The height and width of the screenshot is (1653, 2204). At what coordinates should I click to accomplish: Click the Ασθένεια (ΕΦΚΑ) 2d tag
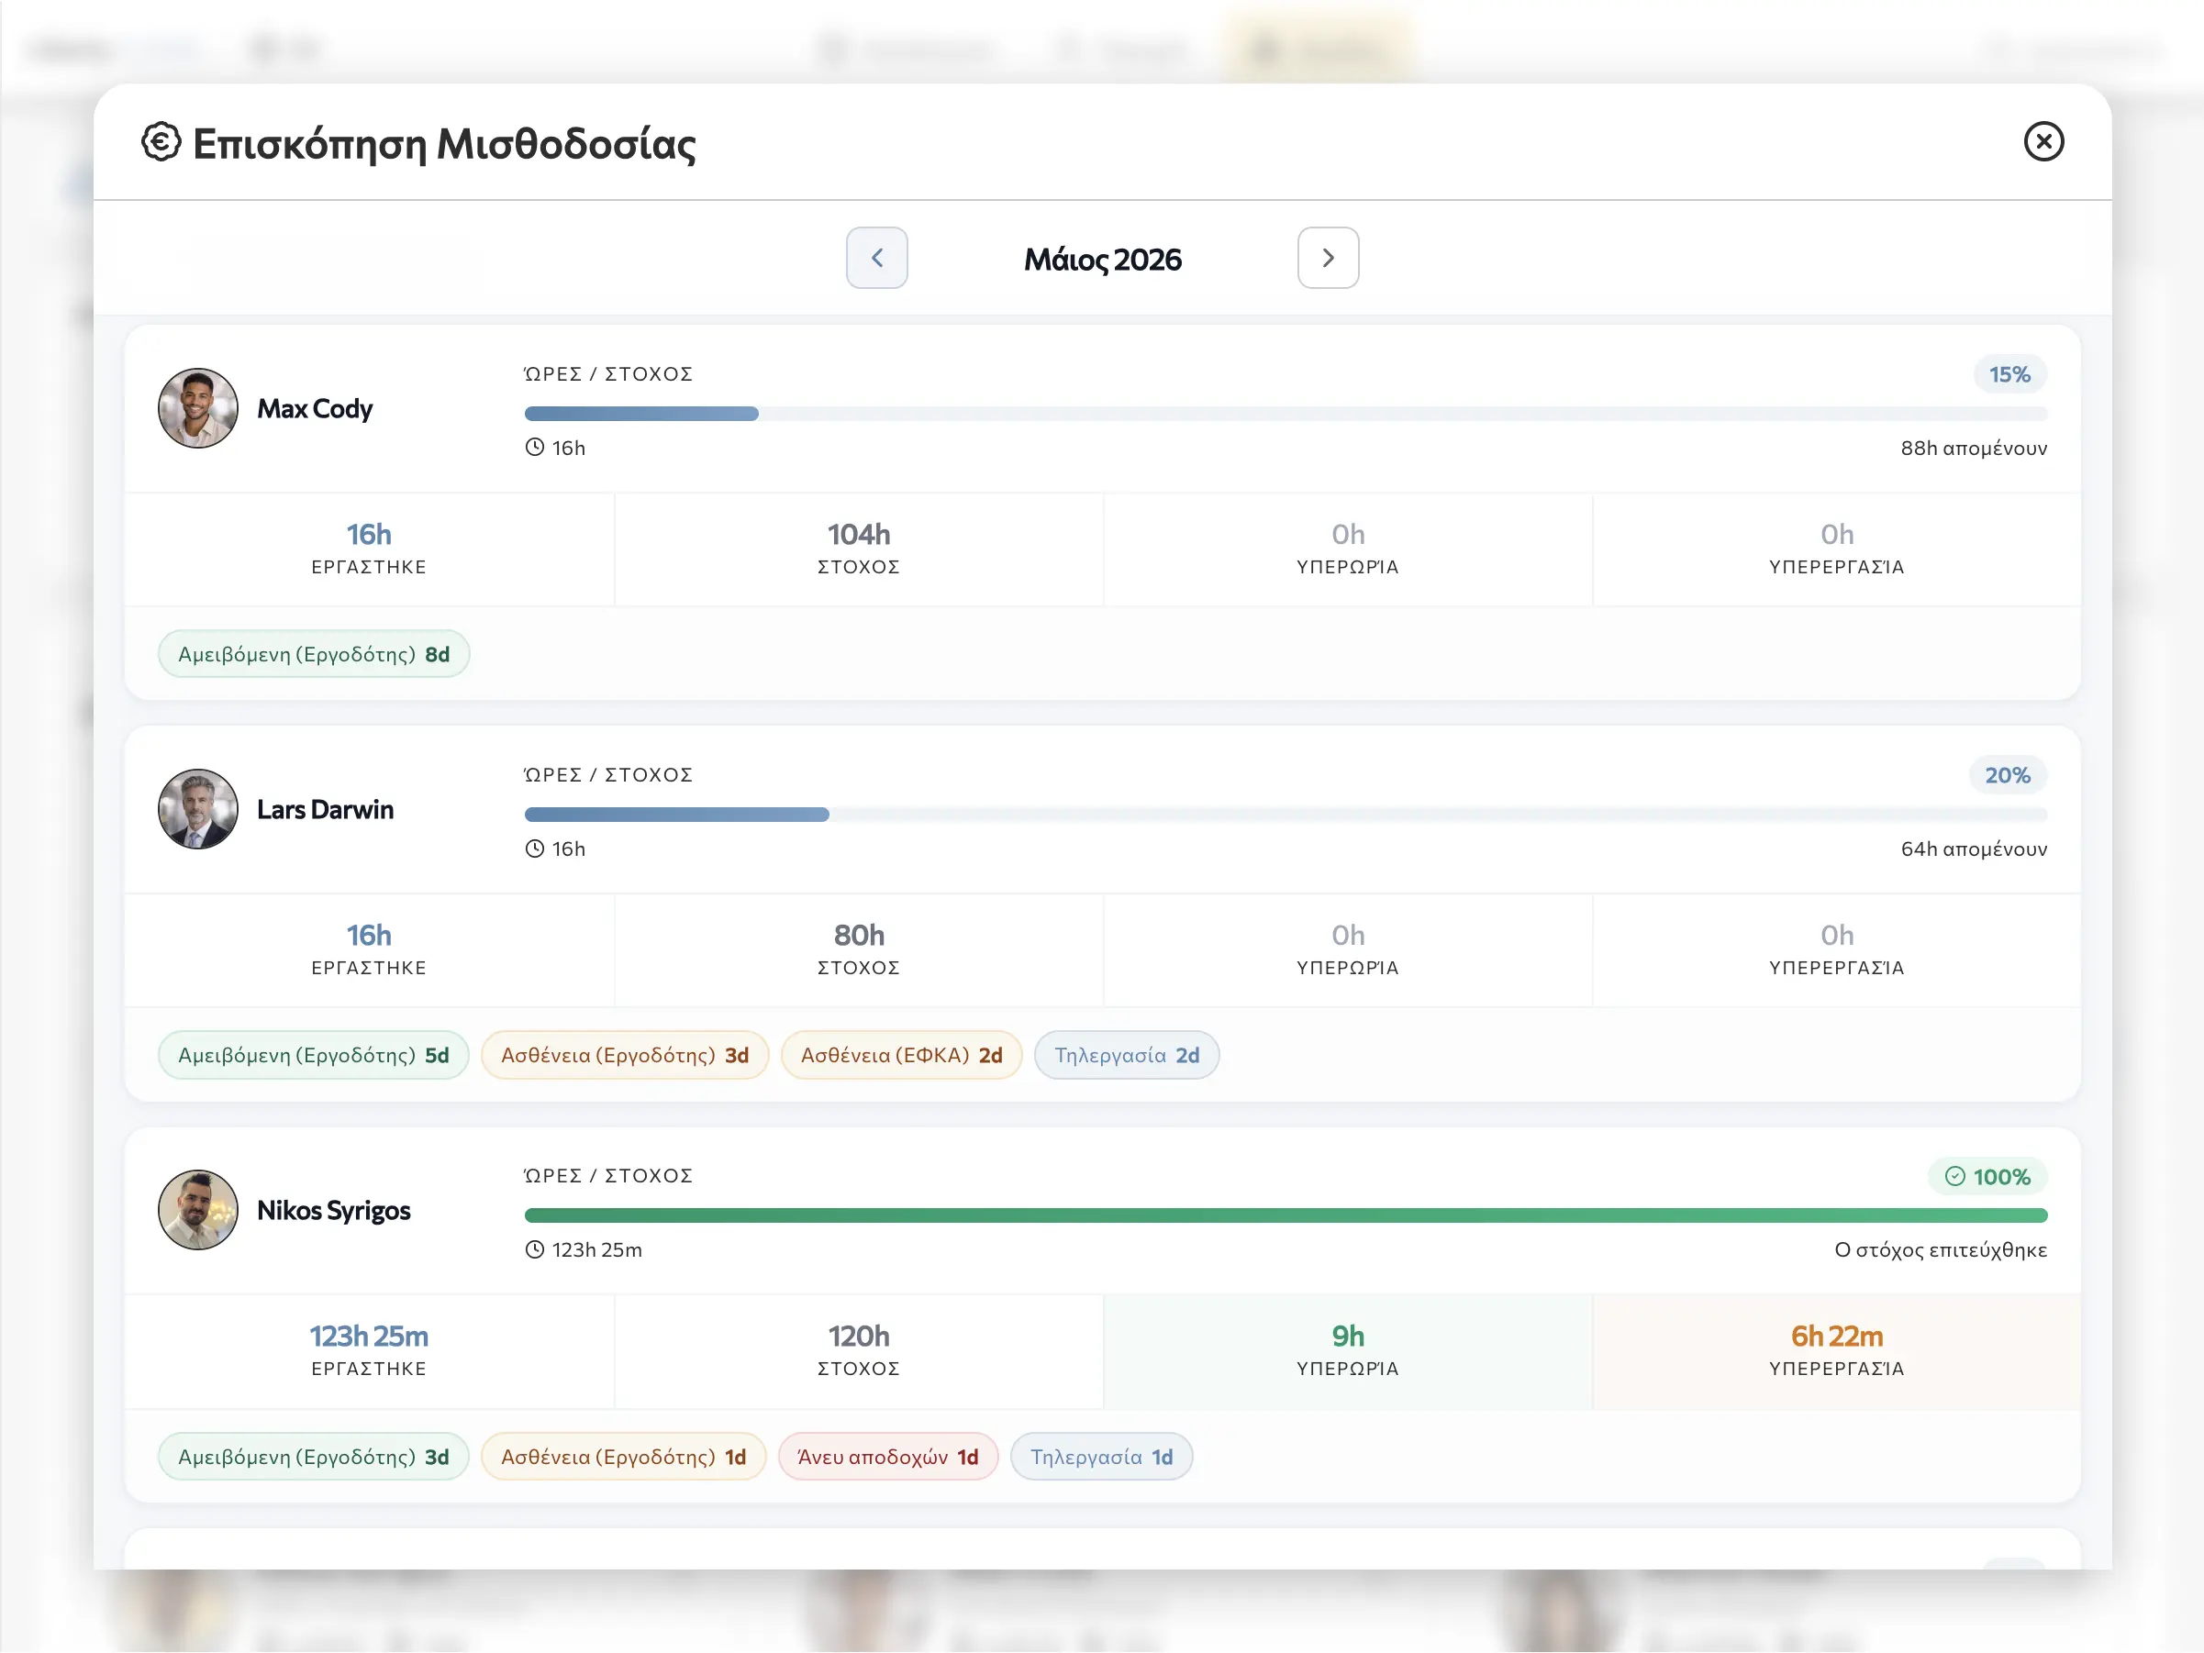(x=902, y=1055)
